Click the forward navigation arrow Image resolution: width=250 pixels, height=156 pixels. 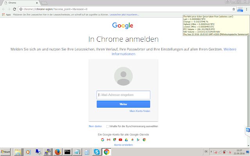tap(9, 9)
